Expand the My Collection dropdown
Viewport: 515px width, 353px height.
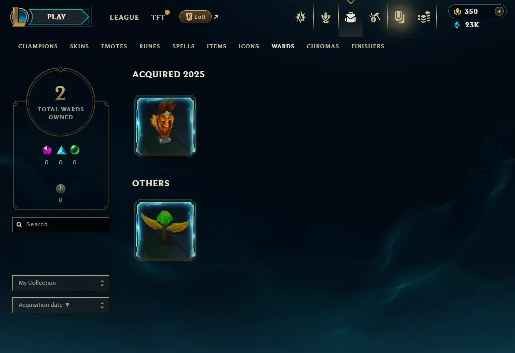point(61,283)
